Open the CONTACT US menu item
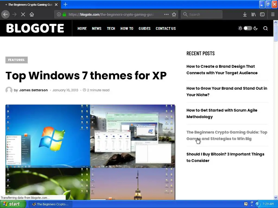This screenshot has height=208, width=278. (166, 28)
